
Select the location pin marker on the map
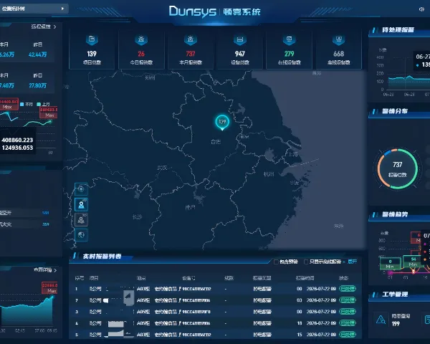pyautogui.click(x=222, y=123)
